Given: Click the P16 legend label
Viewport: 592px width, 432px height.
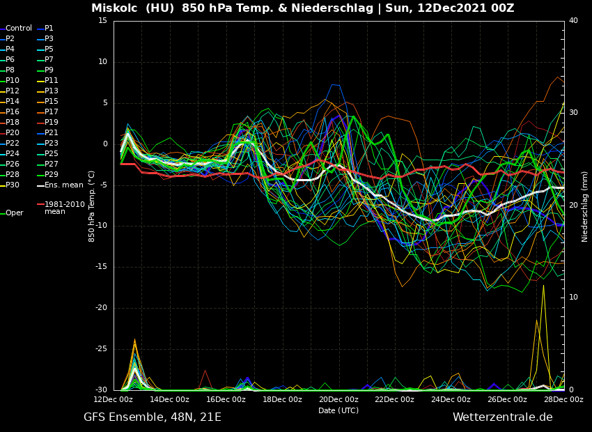Looking at the screenshot, I should 13,112.
